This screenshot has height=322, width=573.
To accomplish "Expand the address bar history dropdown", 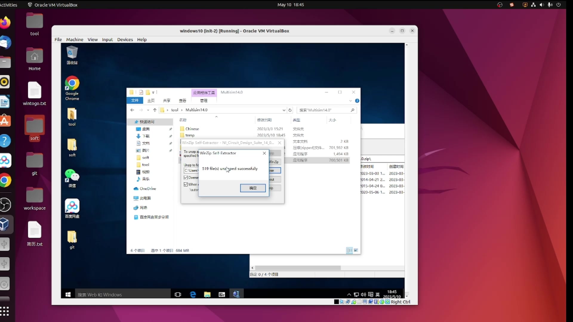I will 284,110.
